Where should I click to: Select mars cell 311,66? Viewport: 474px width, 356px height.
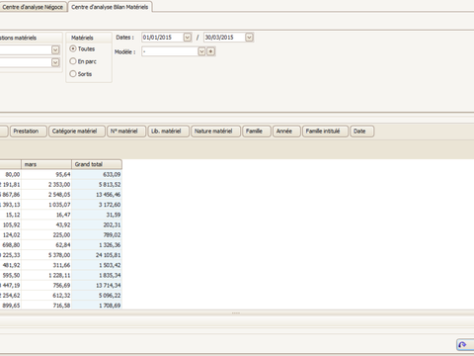(x=46, y=265)
